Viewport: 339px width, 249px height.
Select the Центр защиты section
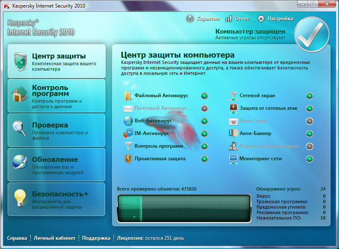[57, 61]
